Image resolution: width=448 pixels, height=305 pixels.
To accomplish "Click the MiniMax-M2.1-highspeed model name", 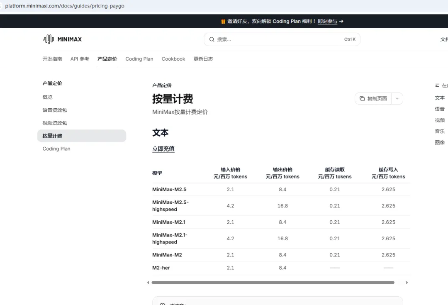I will [170, 238].
